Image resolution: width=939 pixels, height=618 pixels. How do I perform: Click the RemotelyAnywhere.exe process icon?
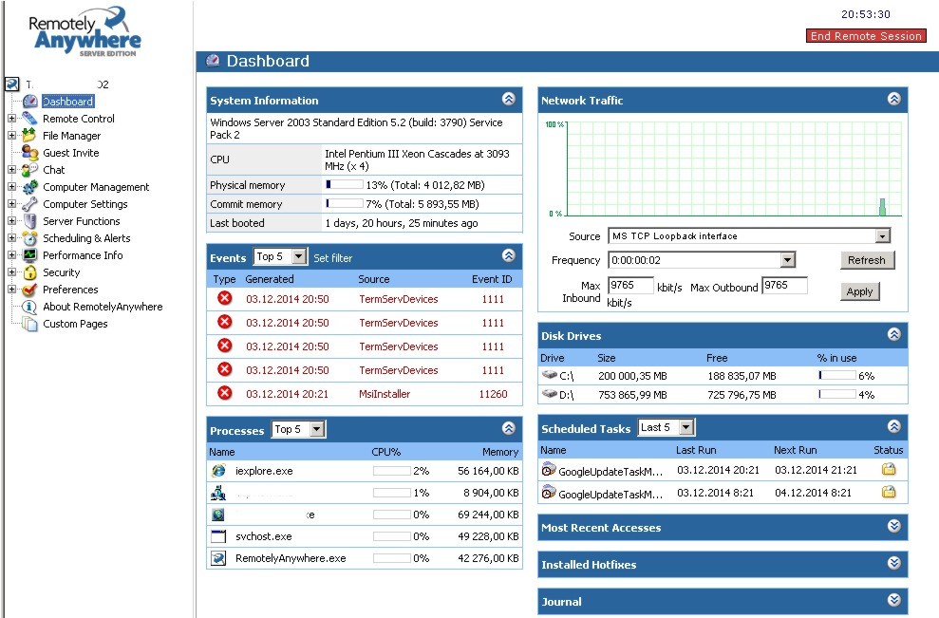coord(218,558)
